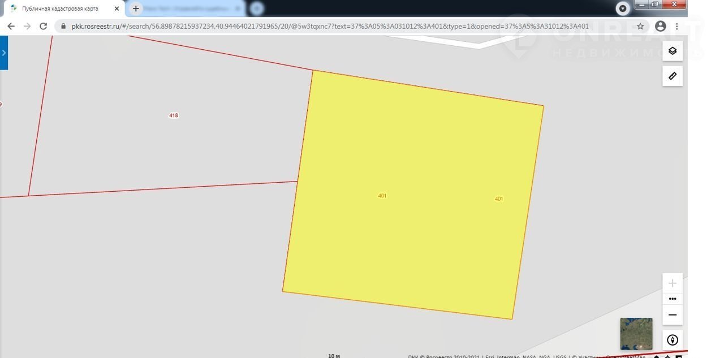This screenshot has width=724, height=358.
Task: Open the tab search dropdown arrow
Action: click(x=623, y=8)
